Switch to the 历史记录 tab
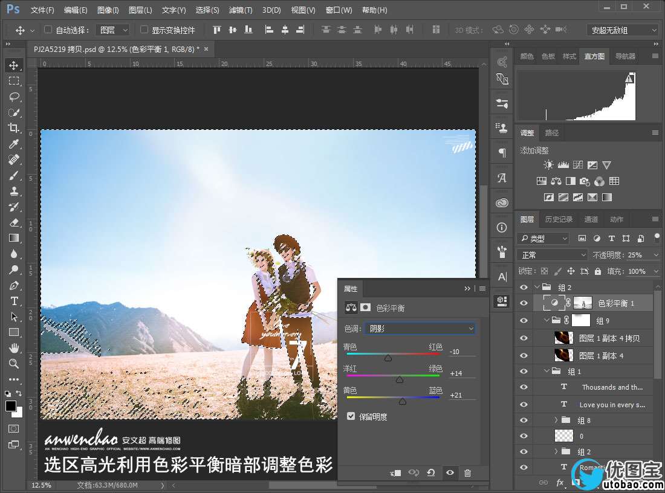 (559, 219)
